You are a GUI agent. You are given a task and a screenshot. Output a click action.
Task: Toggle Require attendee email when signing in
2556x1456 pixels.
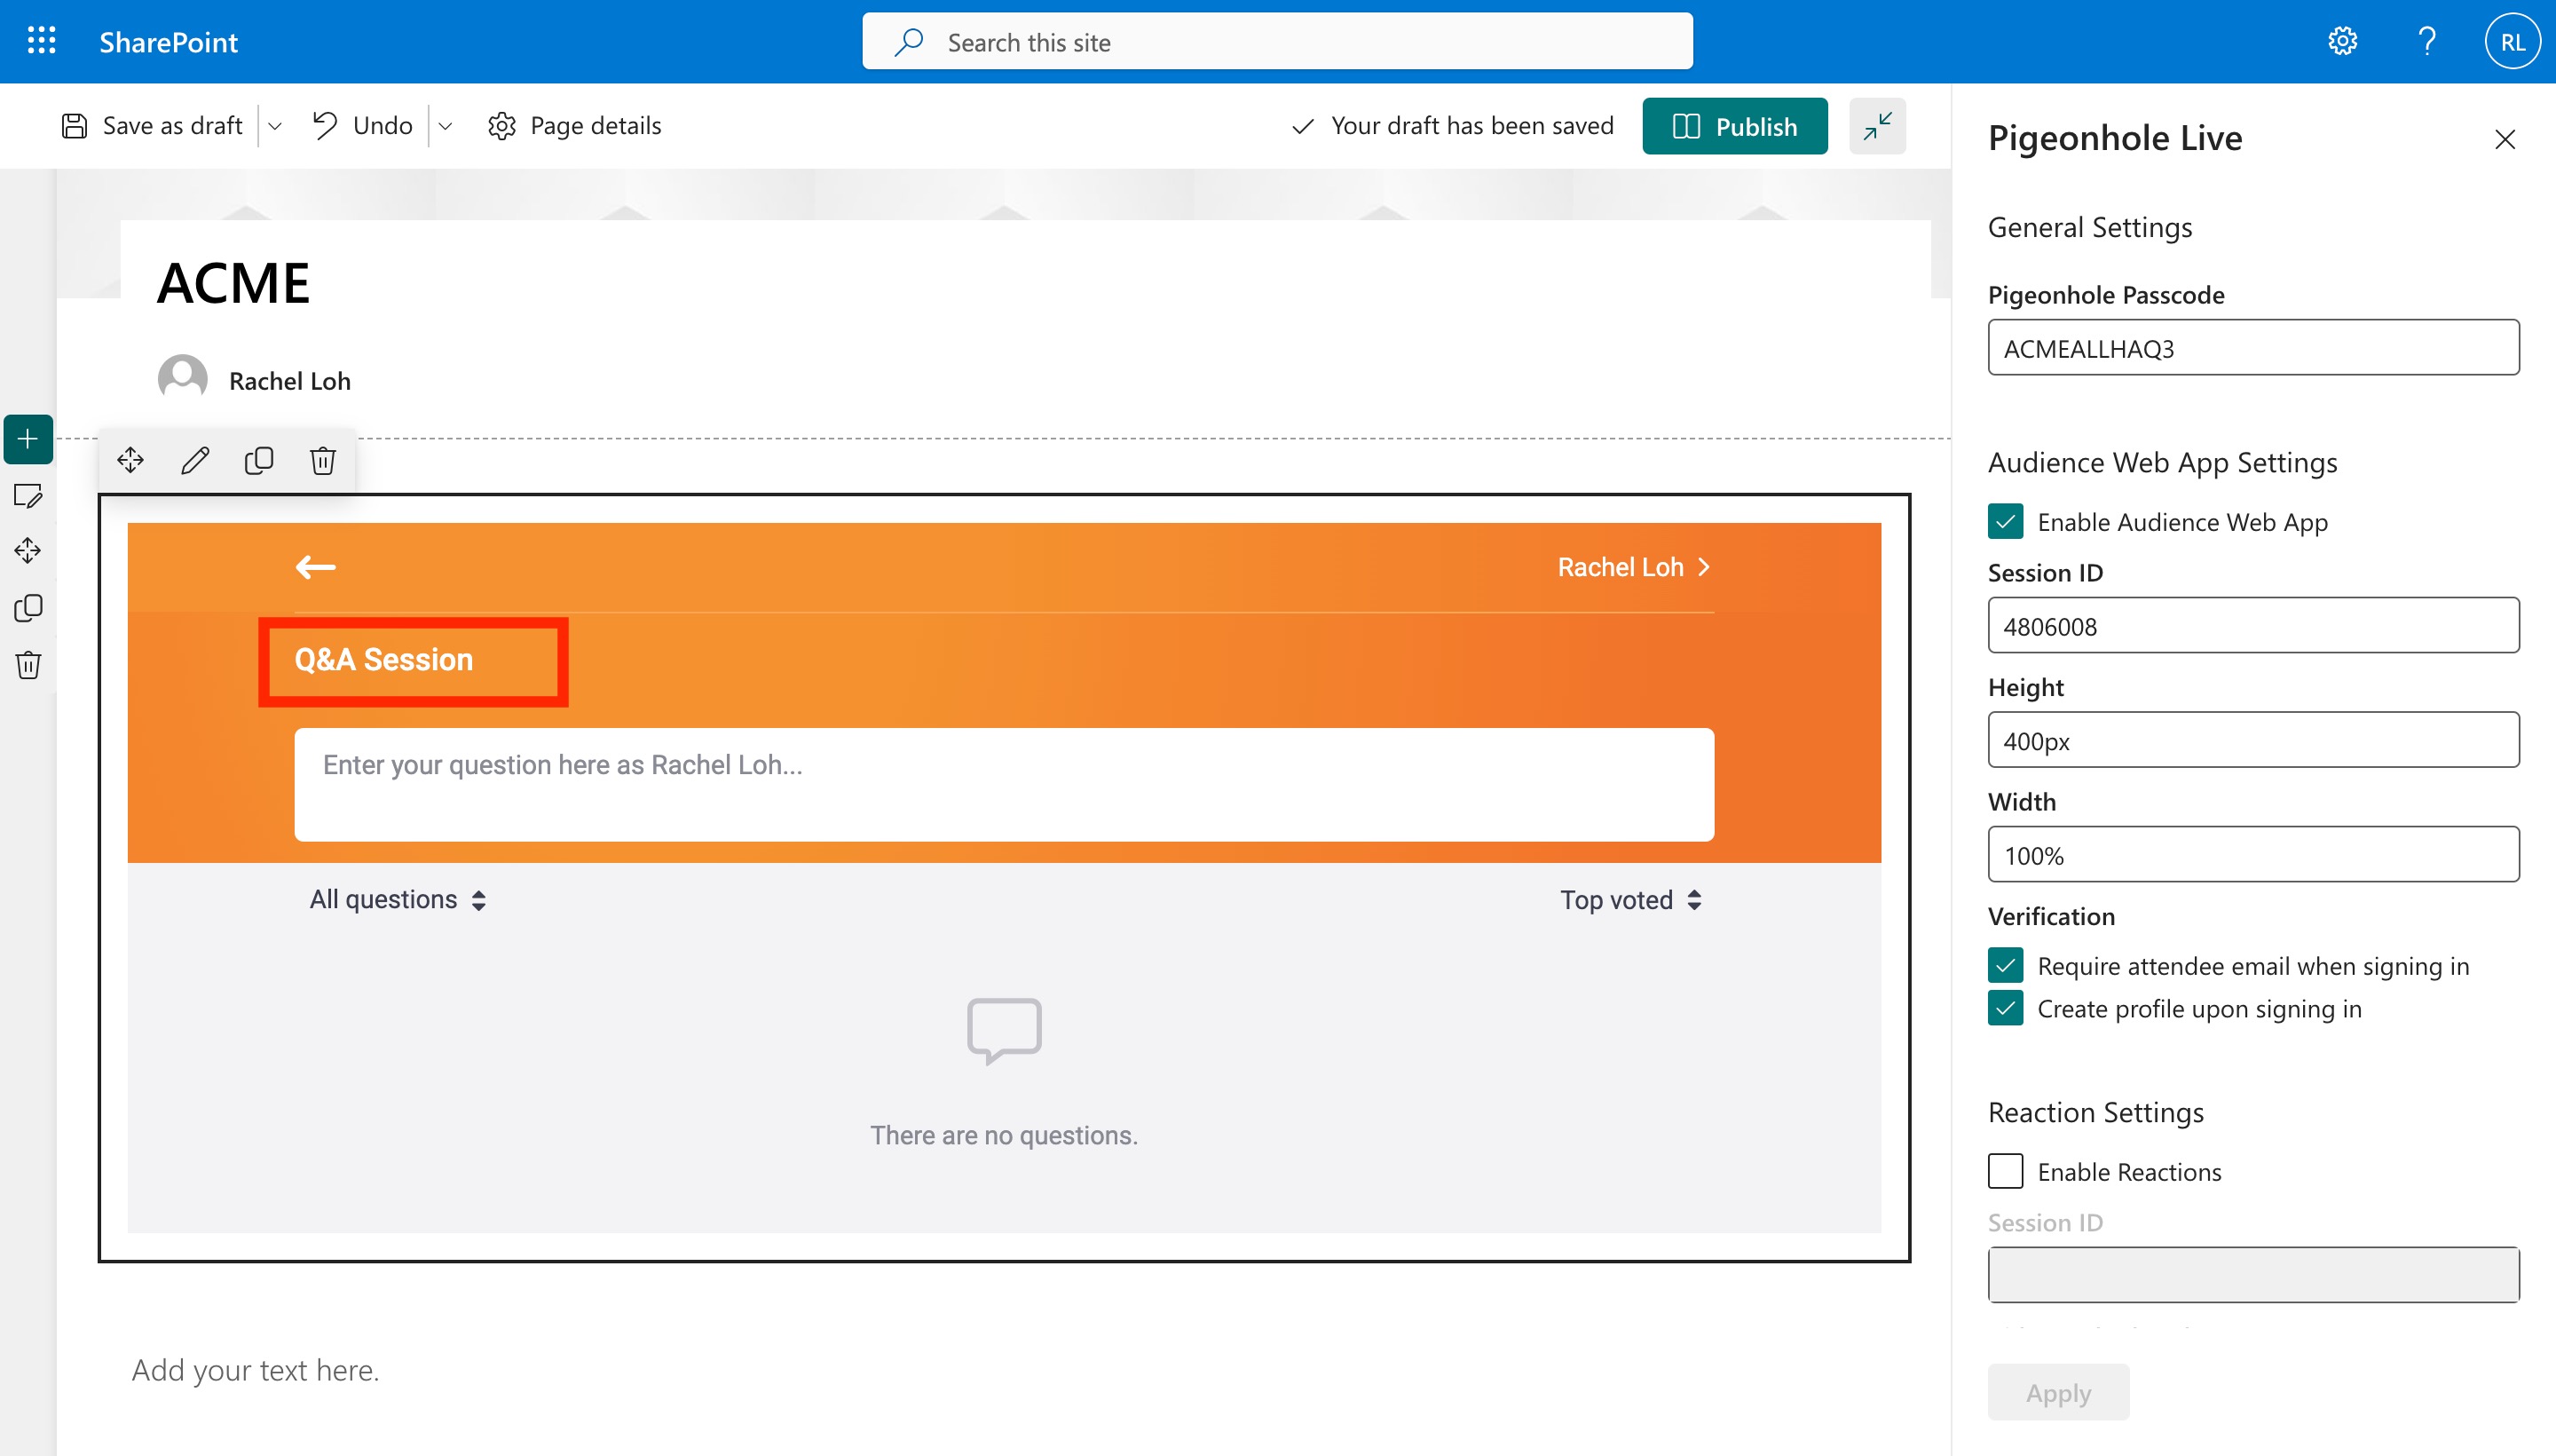(x=2005, y=965)
